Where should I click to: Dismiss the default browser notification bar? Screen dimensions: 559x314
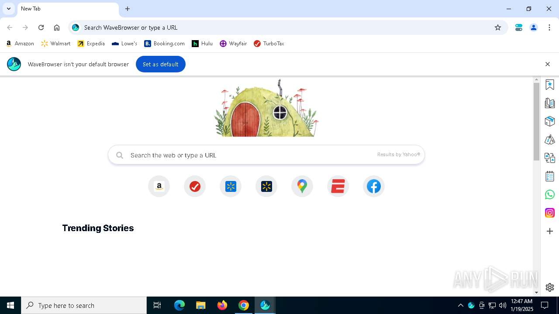tap(548, 64)
